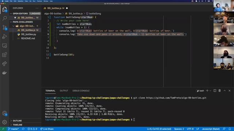Open the Explorer view in activity bar

(4, 9)
